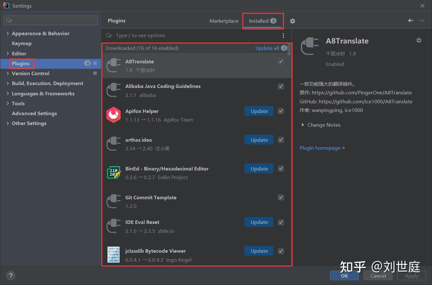432x285 pixels.
Task: Update the Apifox Helper plugin
Action: coord(259,111)
